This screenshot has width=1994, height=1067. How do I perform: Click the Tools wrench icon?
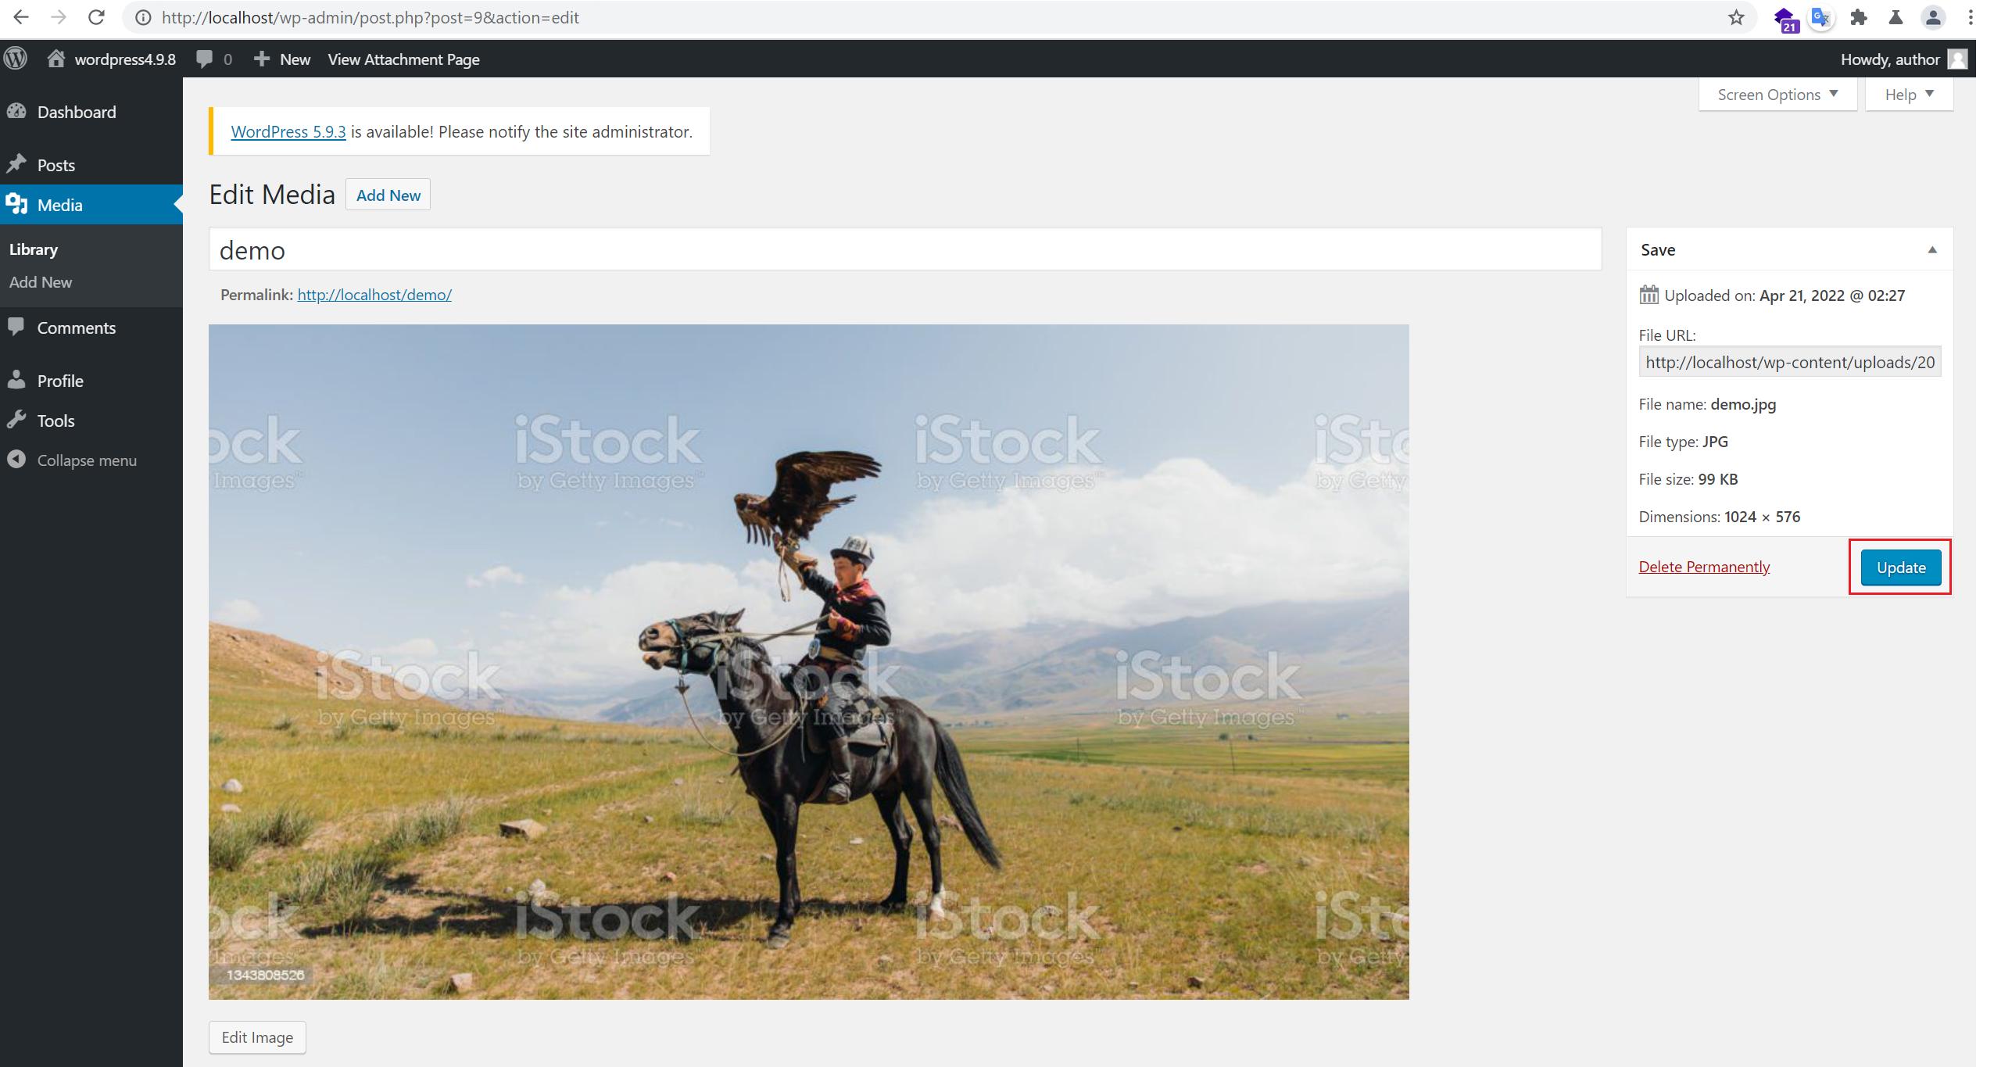(16, 420)
